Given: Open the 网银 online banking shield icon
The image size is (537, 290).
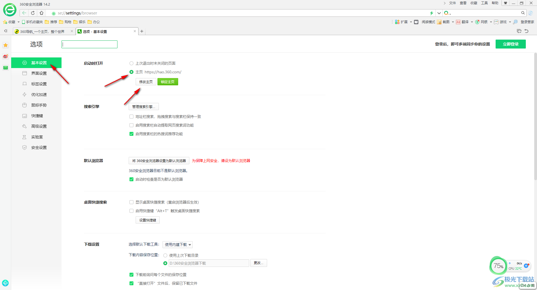Looking at the screenshot, I should point(477,22).
